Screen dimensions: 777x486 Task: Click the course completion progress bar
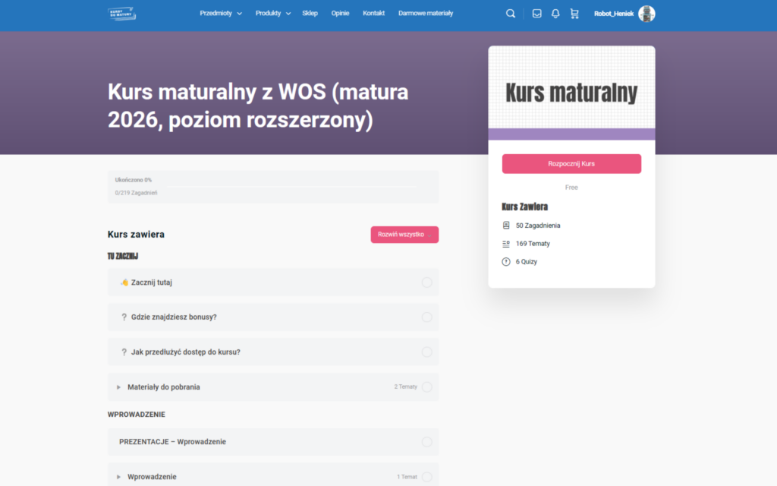pyautogui.click(x=291, y=186)
